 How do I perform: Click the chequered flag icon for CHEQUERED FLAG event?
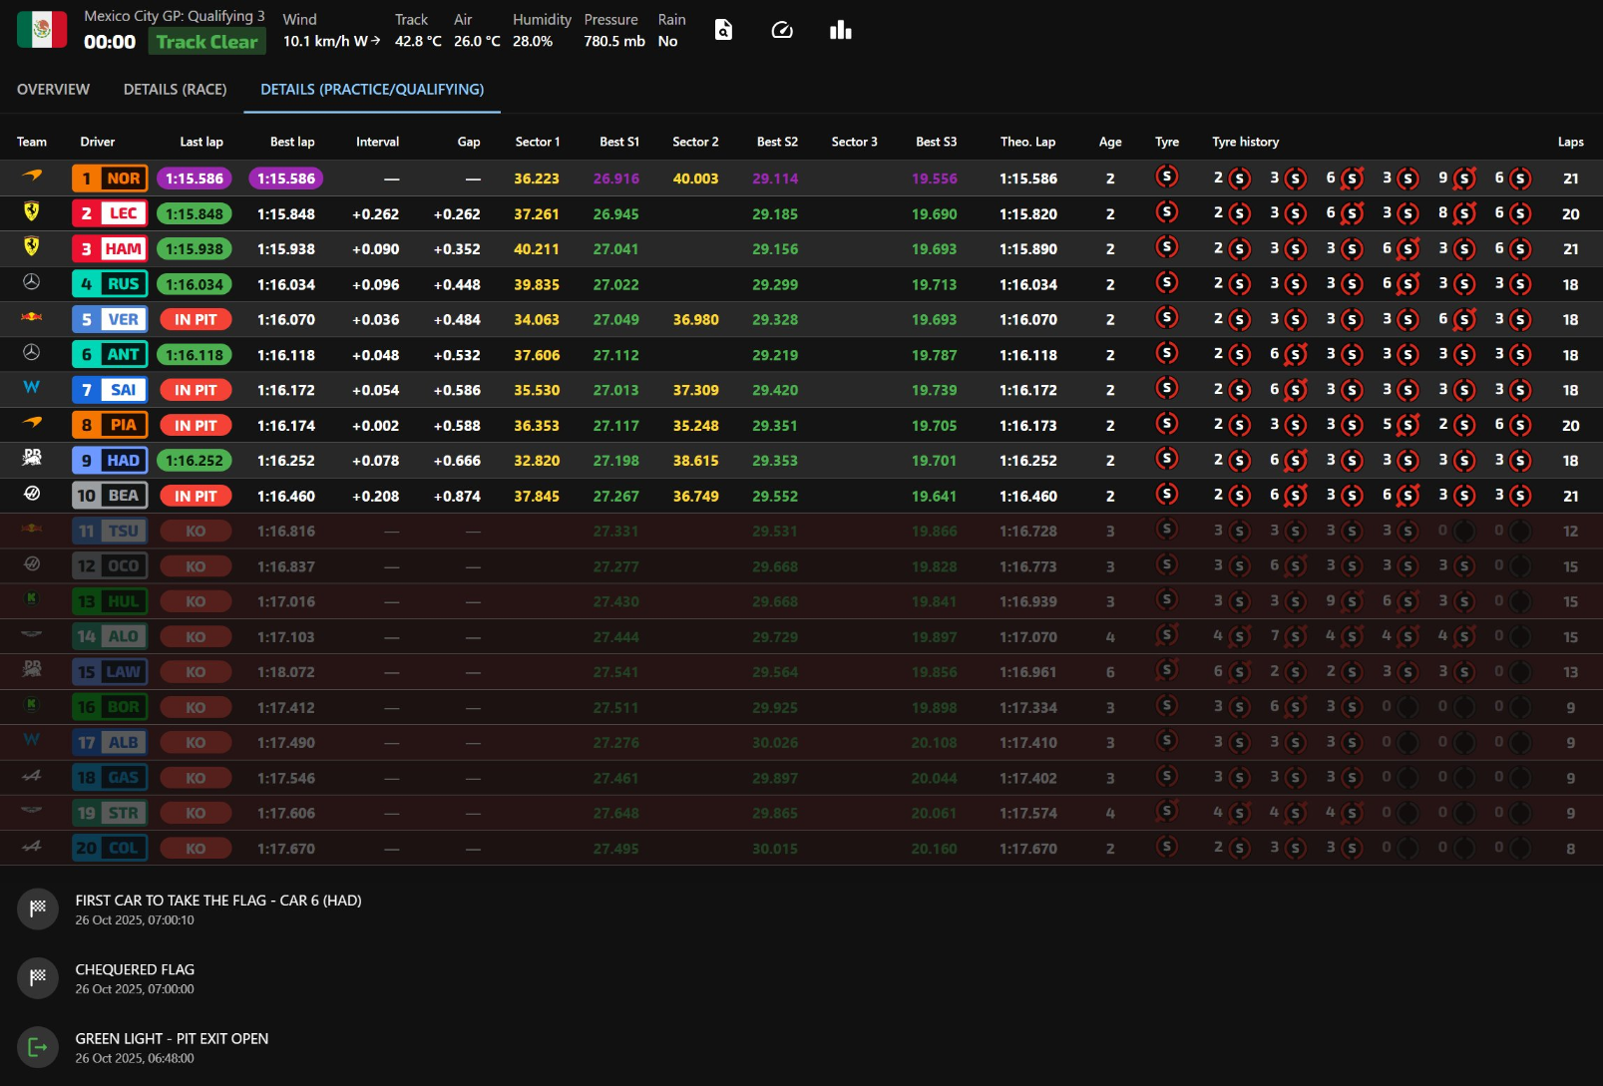coord(38,978)
